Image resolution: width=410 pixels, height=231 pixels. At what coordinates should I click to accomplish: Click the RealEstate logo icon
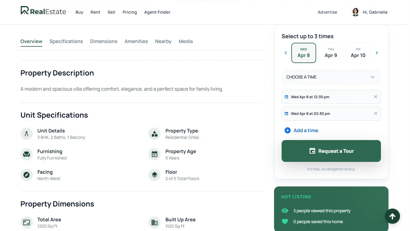tap(25, 11)
